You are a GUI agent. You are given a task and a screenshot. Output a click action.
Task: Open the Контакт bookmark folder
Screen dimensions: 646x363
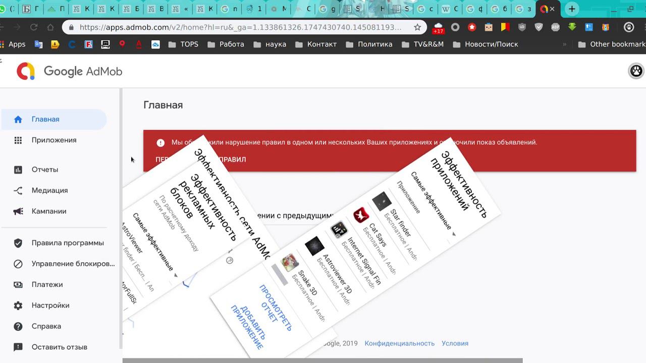[315, 44]
